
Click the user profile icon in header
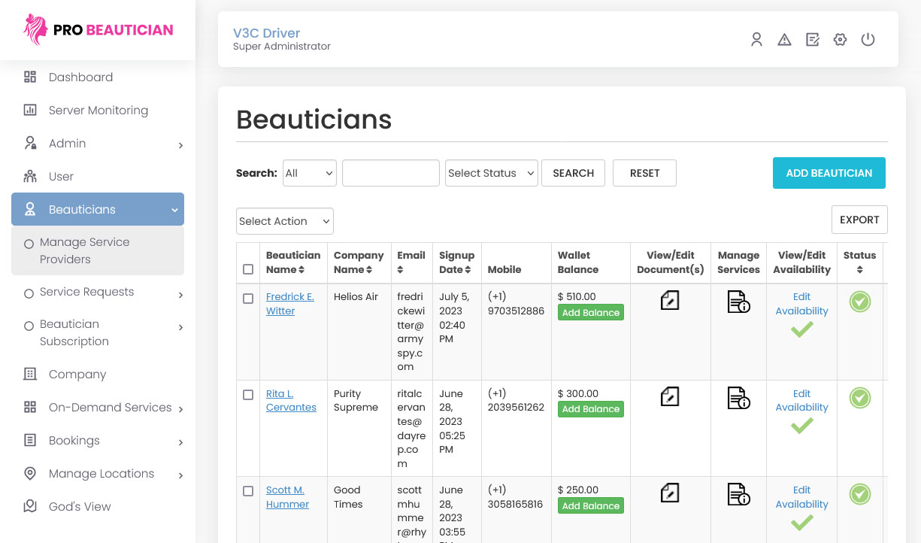756,40
